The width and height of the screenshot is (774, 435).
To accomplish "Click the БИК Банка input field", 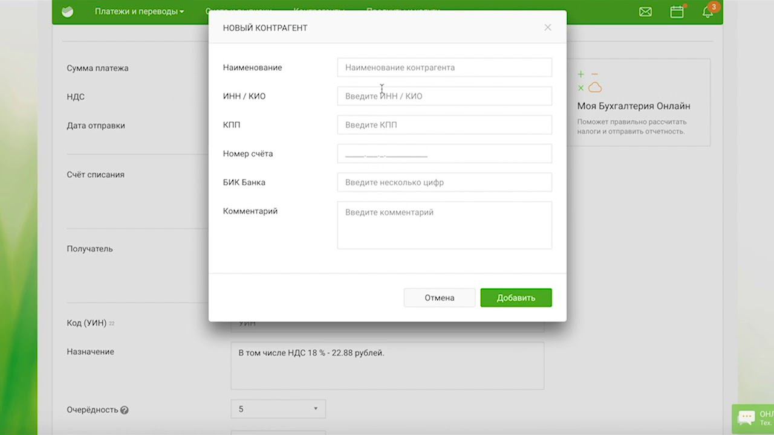I will (444, 182).
